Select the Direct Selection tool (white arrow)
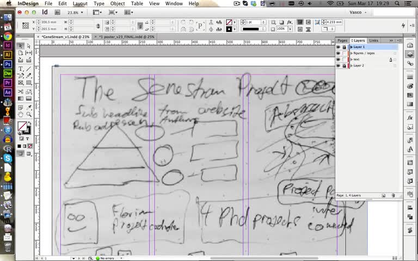 tap(29, 46)
